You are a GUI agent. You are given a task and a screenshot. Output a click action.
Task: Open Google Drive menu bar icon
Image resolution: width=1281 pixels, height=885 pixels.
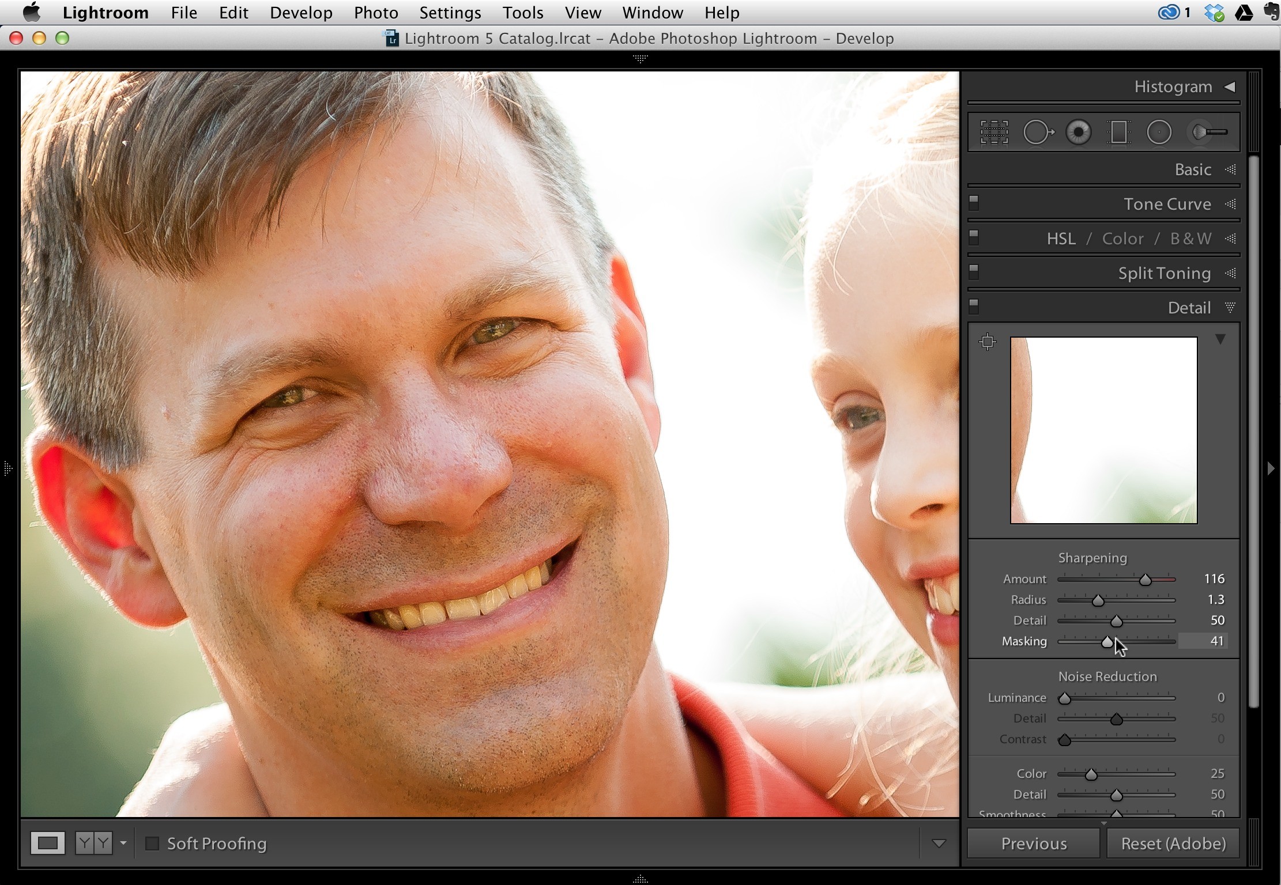(1244, 12)
